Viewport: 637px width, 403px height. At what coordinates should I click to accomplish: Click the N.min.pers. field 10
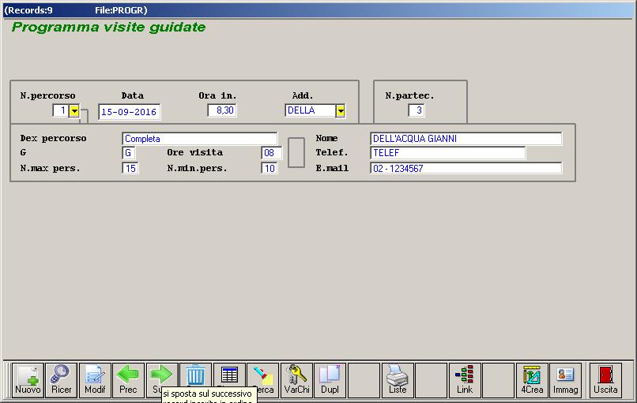pyautogui.click(x=269, y=168)
